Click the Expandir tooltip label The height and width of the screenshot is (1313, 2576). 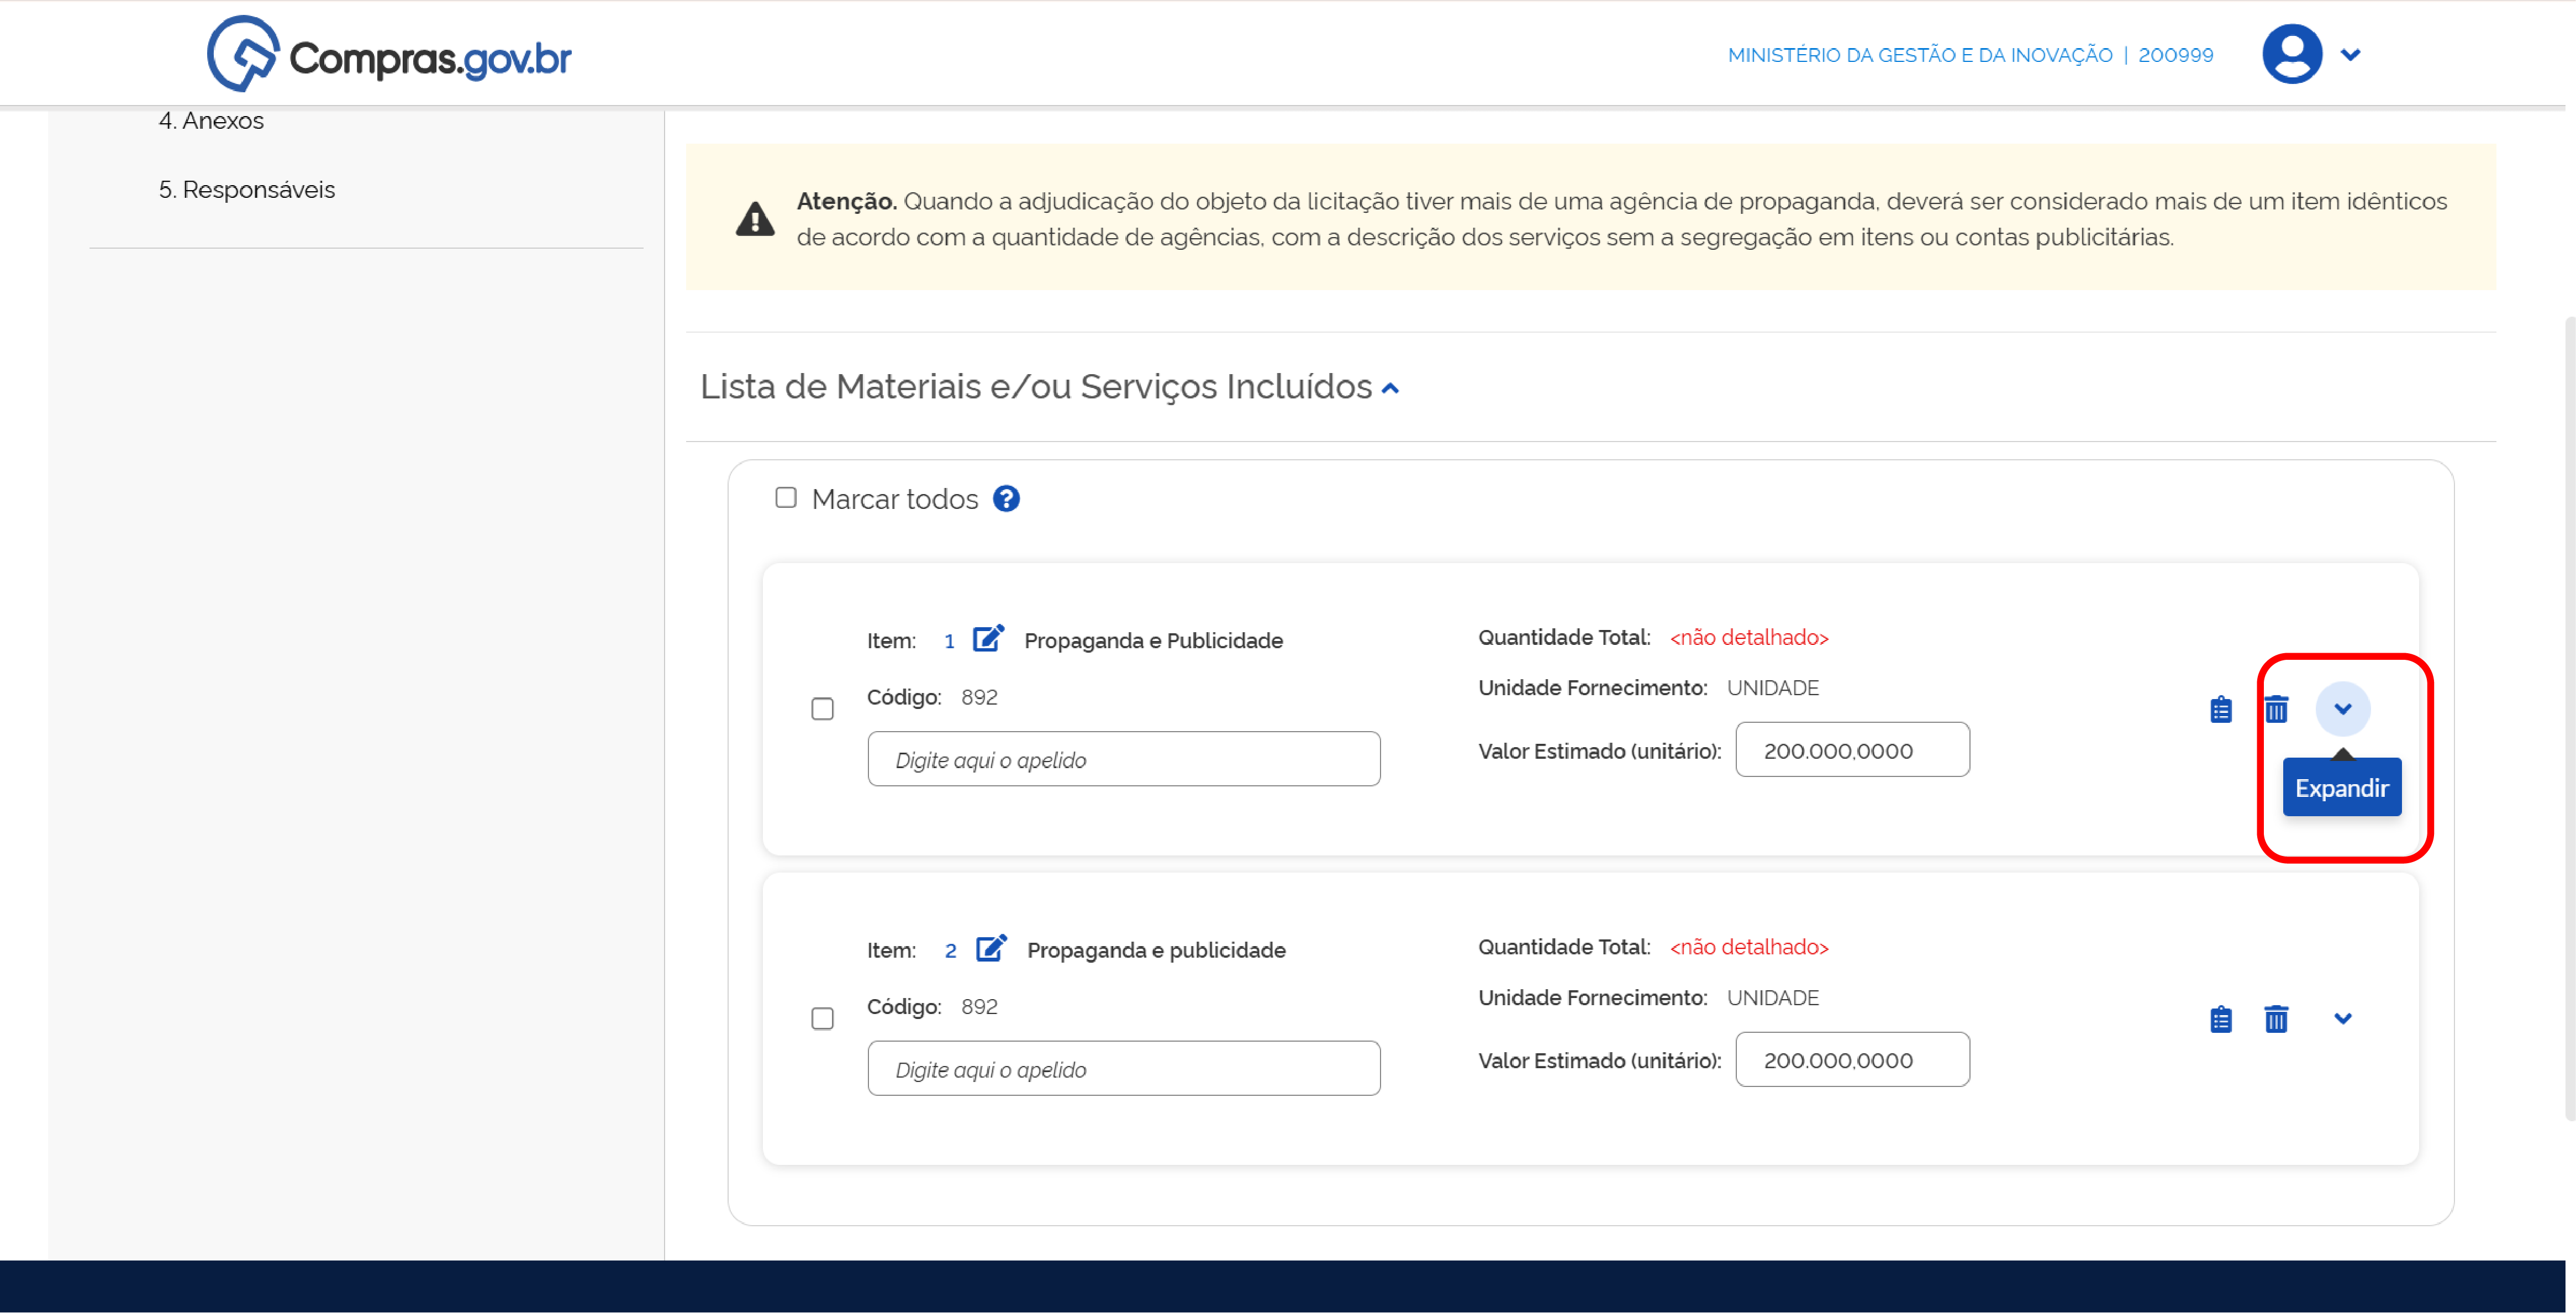click(x=2341, y=788)
